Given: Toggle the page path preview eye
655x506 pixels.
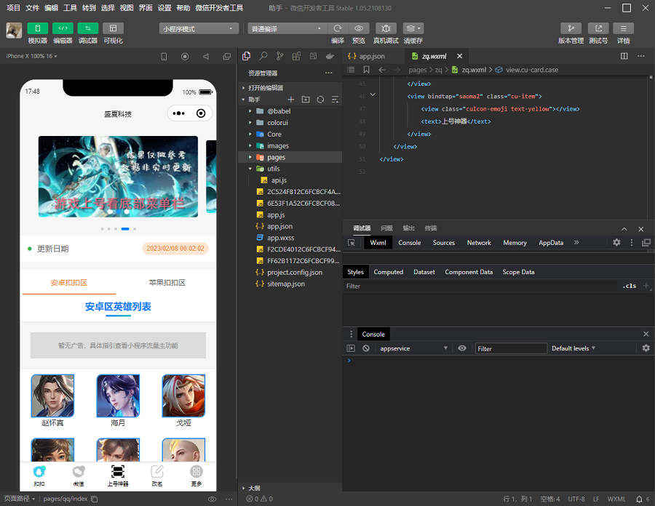Looking at the screenshot, I should click(x=213, y=499).
